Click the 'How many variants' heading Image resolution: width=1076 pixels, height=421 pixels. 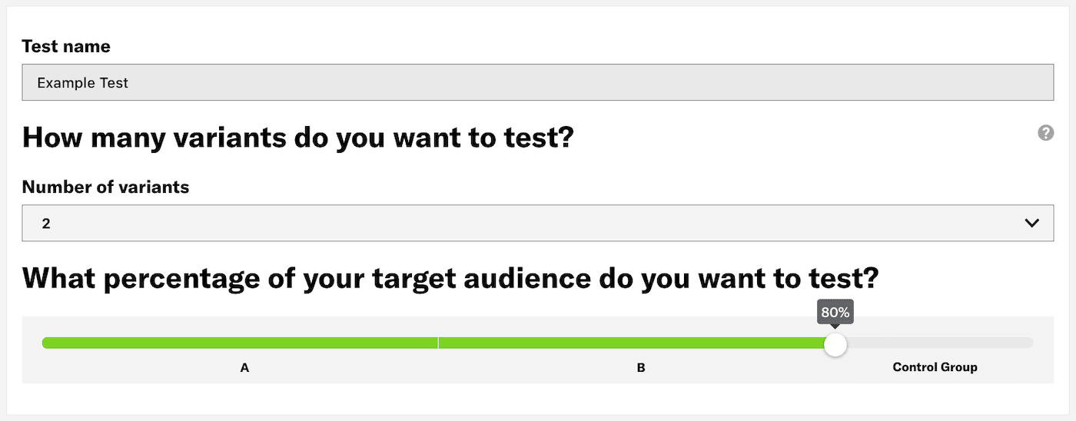pyautogui.click(x=298, y=138)
